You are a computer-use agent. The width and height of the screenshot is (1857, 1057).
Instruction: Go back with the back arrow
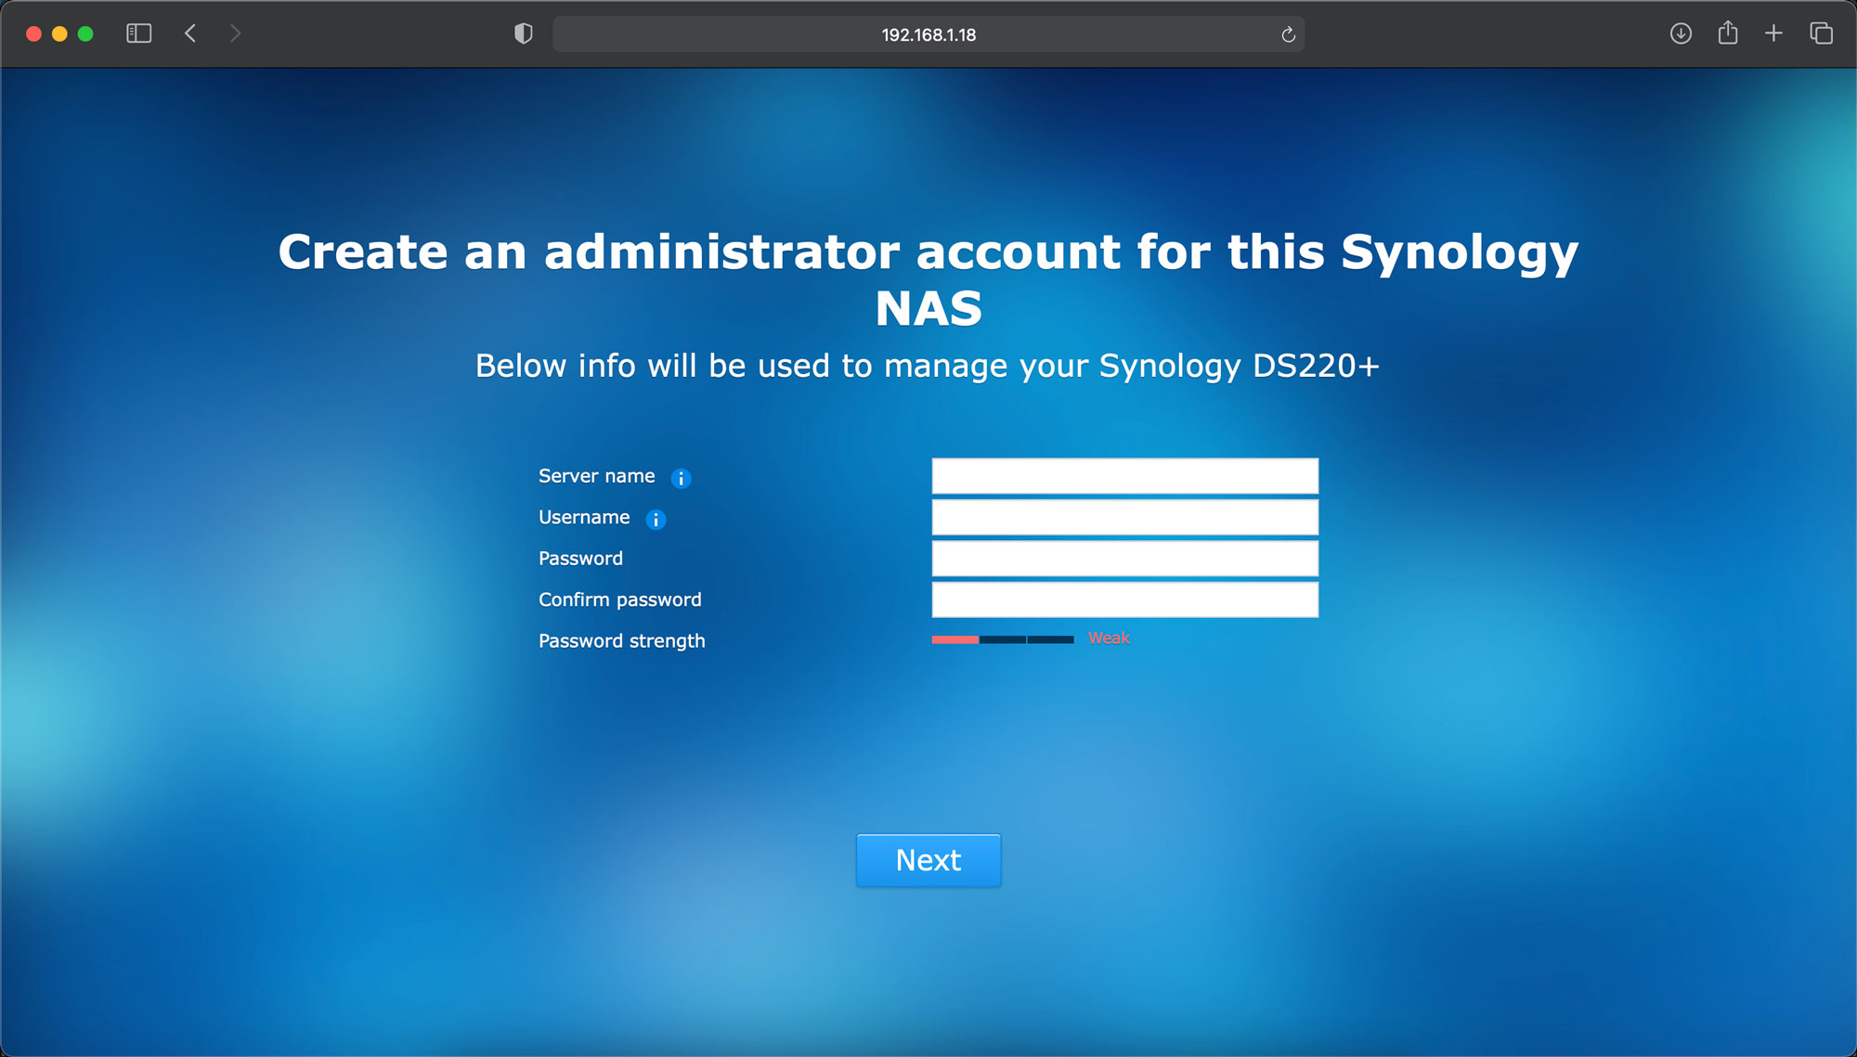(190, 34)
